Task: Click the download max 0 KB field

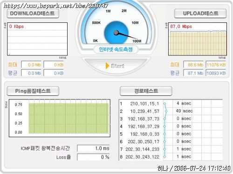Action: [x=54, y=65]
